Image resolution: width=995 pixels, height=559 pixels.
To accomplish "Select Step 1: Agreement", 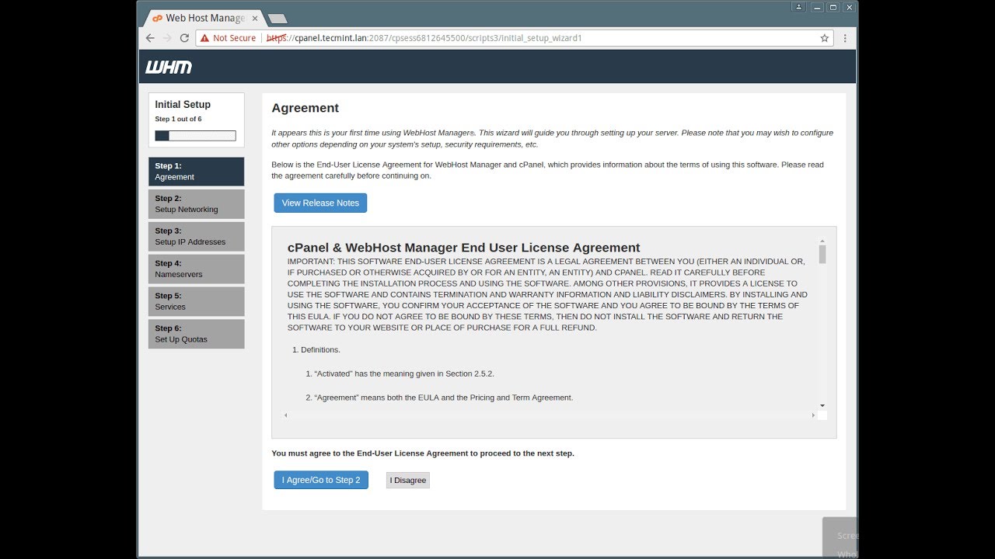I will coord(196,172).
